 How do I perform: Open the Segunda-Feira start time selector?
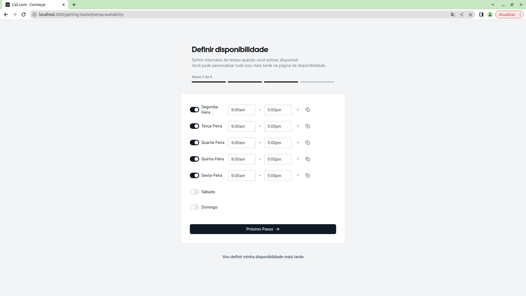click(x=242, y=110)
